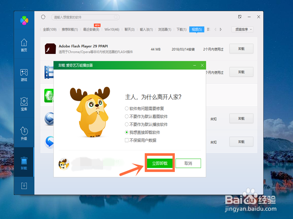Screen dimensions: 293x219
Task: Click 卸载 button in the last app row
Action: [241, 142]
